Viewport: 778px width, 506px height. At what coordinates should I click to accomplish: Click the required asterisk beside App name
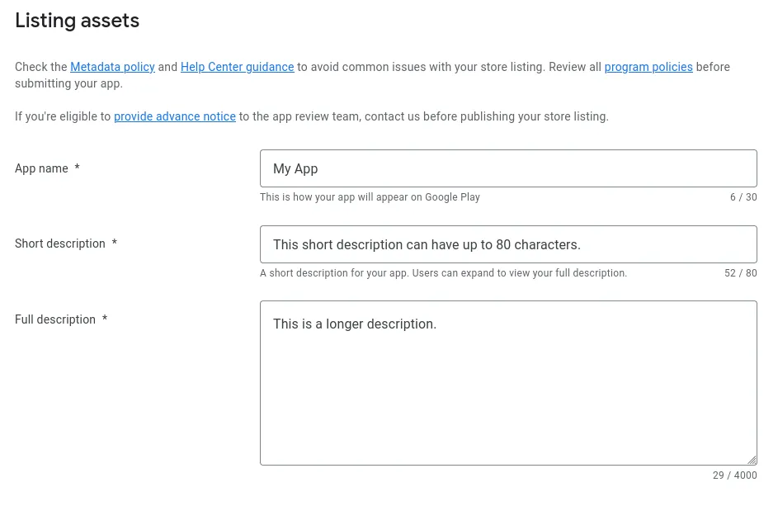click(x=77, y=168)
